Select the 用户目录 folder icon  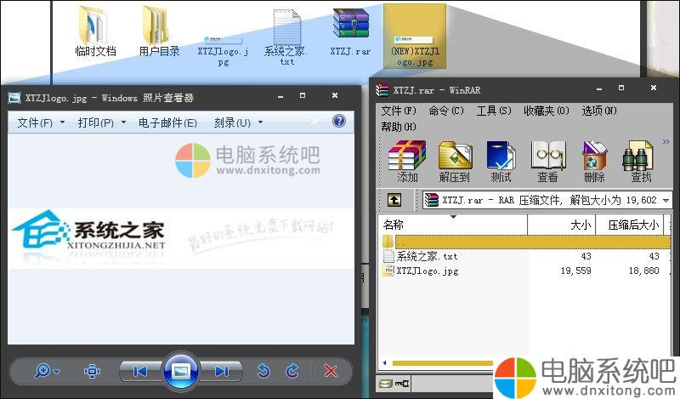159,31
